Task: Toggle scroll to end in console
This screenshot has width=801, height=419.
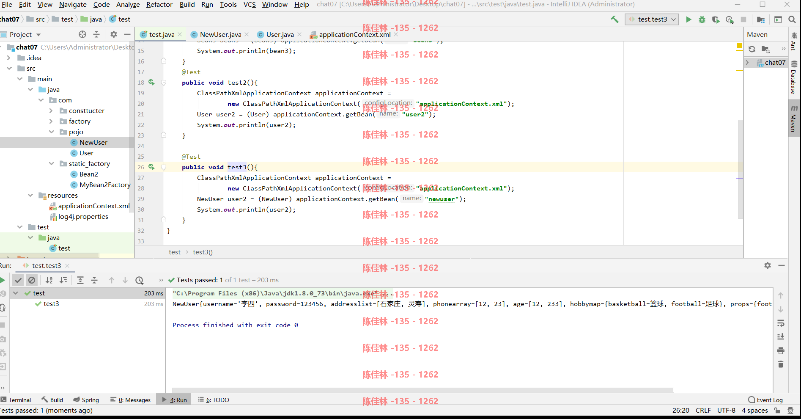Action: pos(781,337)
